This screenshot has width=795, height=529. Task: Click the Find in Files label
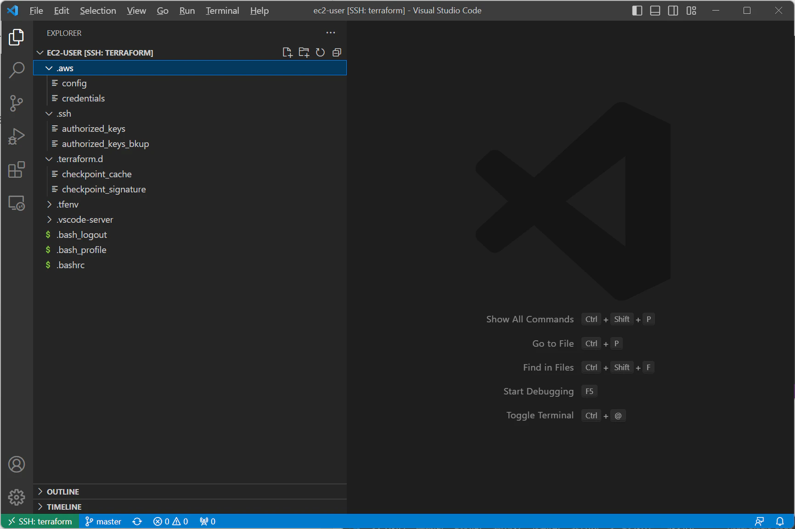pyautogui.click(x=548, y=367)
